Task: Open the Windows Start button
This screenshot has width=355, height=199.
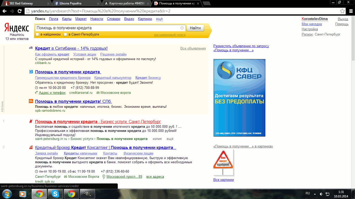Action: point(7,194)
